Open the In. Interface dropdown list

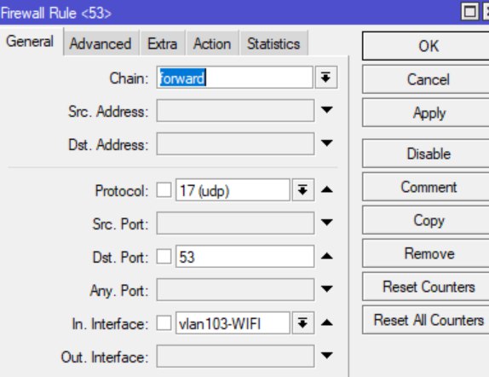(x=302, y=322)
